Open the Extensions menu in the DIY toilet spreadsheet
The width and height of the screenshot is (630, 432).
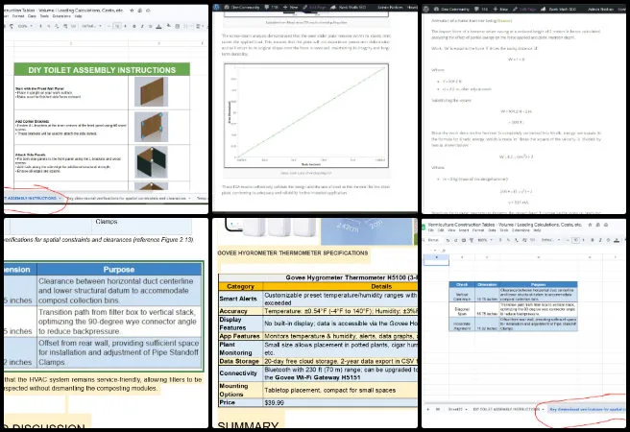point(61,16)
